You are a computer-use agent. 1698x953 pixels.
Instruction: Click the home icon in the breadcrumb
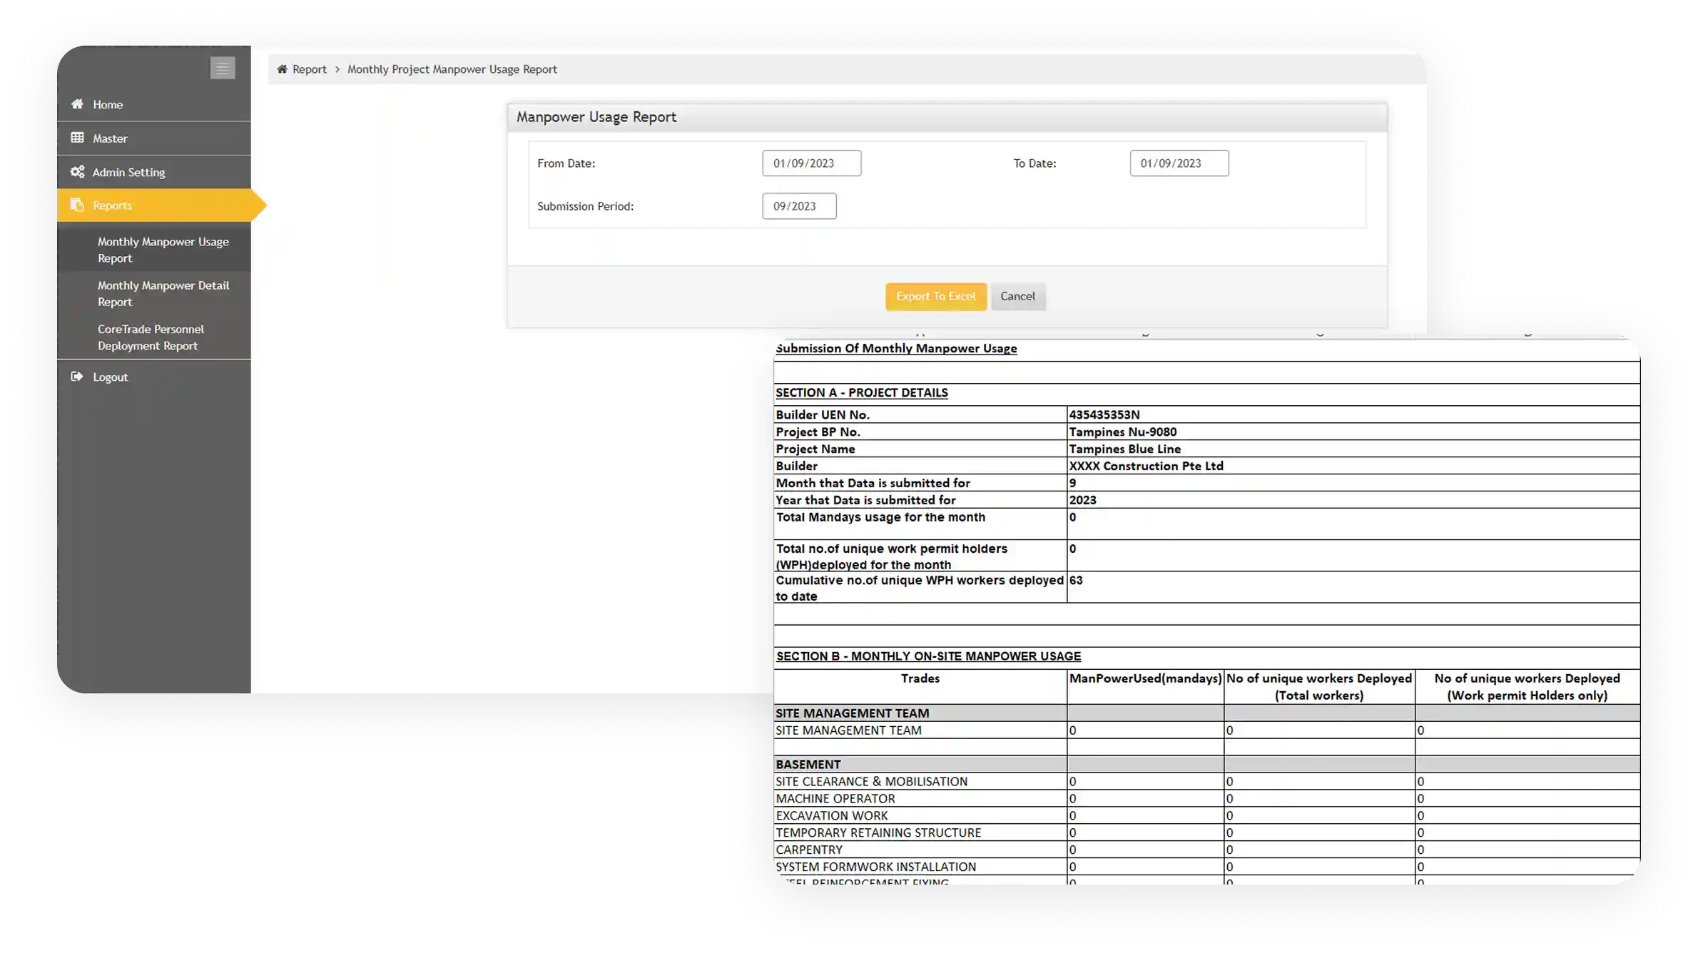[x=281, y=68]
